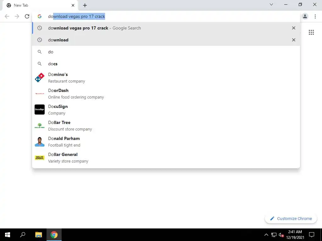Viewport: 322px width, 241px height.
Task: Pick the 'do' search suggestion
Action: [x=166, y=52]
